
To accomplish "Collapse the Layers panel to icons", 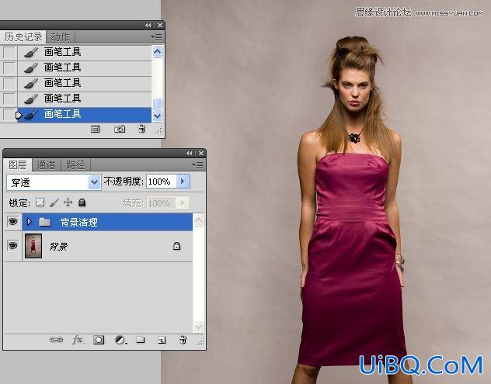I will (190, 154).
